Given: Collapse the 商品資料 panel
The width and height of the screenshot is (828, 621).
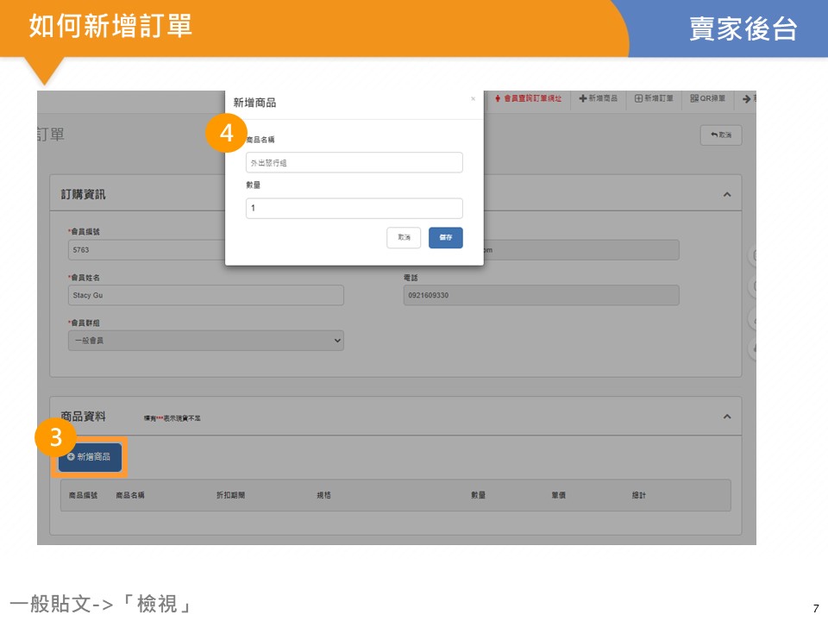Looking at the screenshot, I should [x=726, y=417].
